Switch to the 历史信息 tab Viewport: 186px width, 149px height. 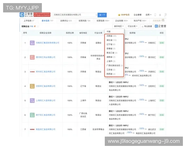pos(158,21)
